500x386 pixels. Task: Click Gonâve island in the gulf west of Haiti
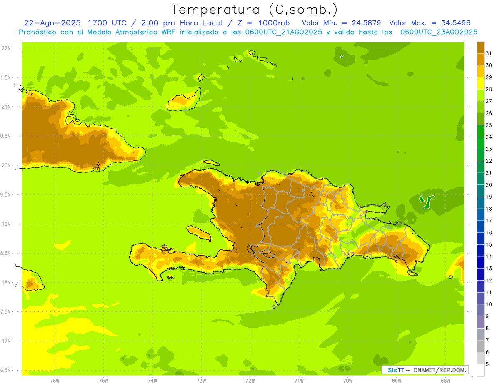pyautogui.click(x=199, y=233)
